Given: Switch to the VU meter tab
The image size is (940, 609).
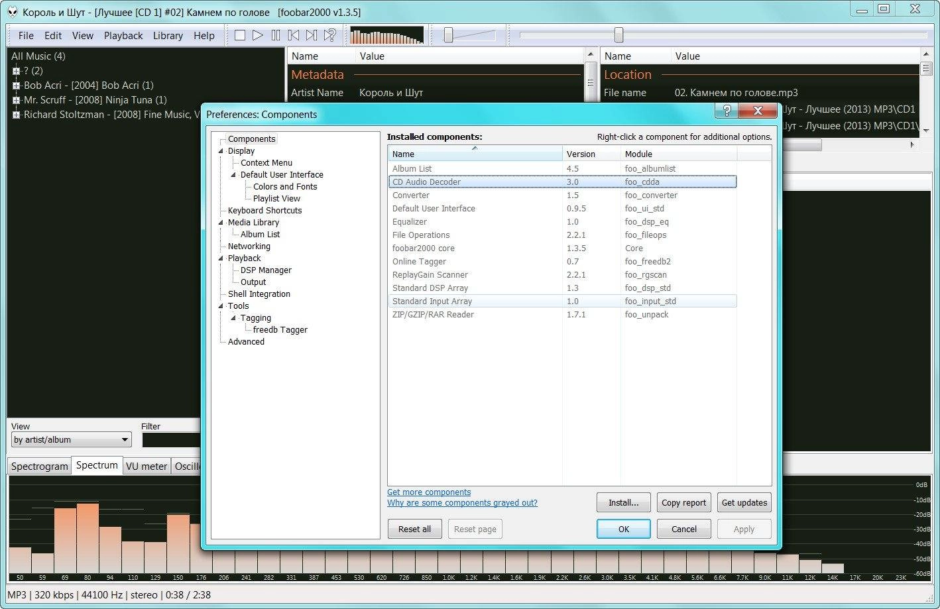Looking at the screenshot, I should 147,467.
